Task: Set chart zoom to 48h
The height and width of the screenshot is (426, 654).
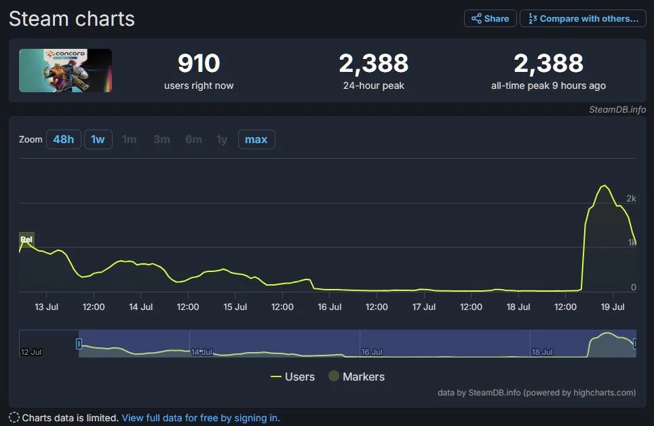Action: pos(63,139)
